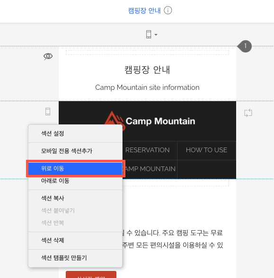Choose 모바일 전용 섹션추가 from the menu
The image size is (274, 278).
pyautogui.click(x=75, y=151)
